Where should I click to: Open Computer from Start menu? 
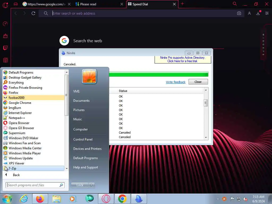point(80,129)
